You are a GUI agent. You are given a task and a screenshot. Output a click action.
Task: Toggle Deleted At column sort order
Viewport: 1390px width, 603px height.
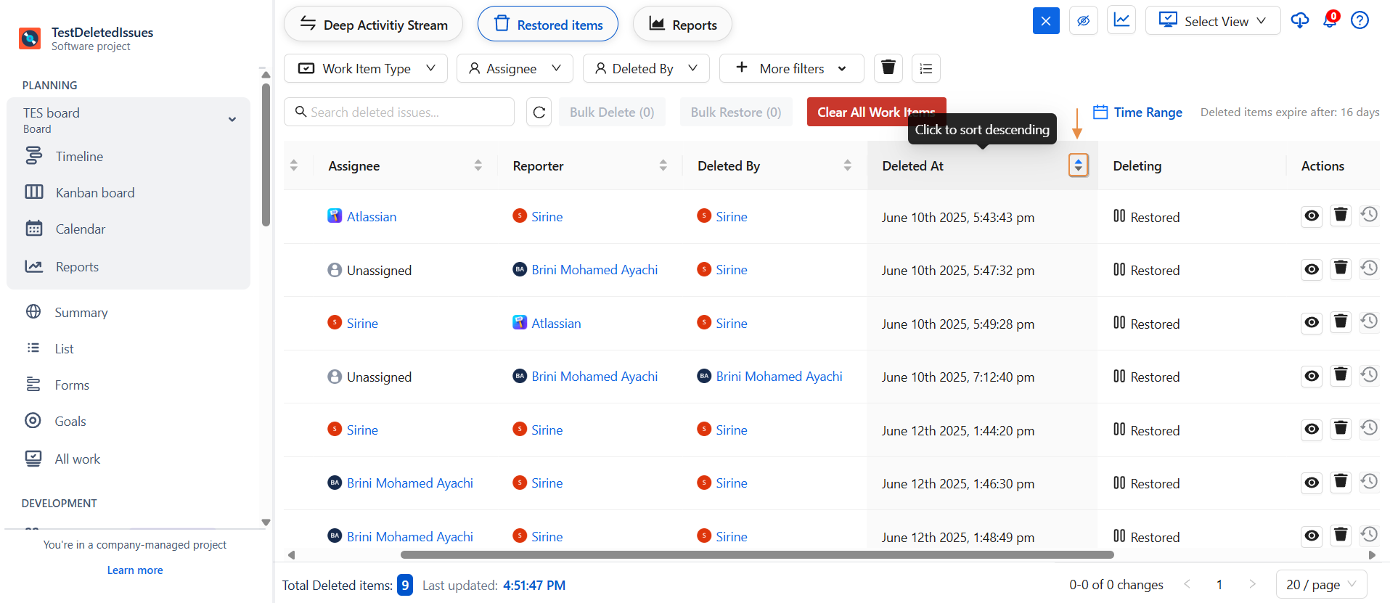click(x=1078, y=165)
